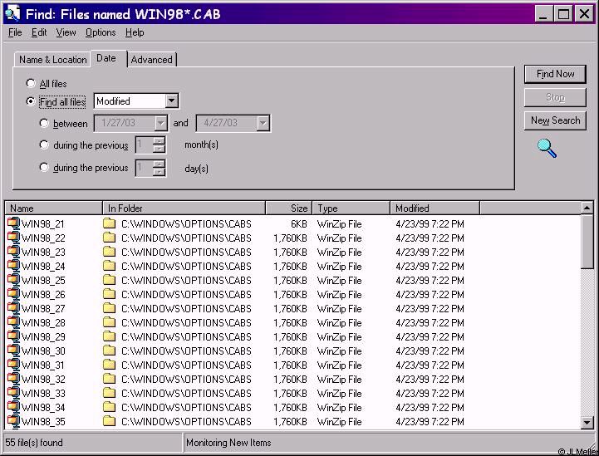This screenshot has height=456, width=599.
Task: Select the between dates radio button
Action: [45, 124]
